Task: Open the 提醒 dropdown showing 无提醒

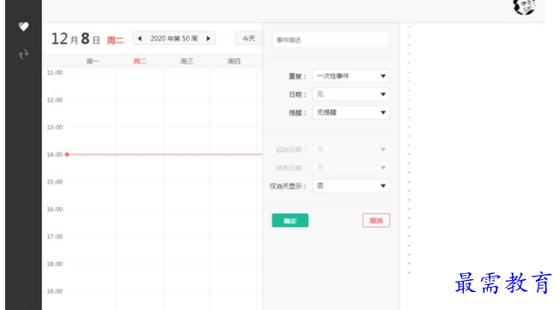Action: (352, 112)
